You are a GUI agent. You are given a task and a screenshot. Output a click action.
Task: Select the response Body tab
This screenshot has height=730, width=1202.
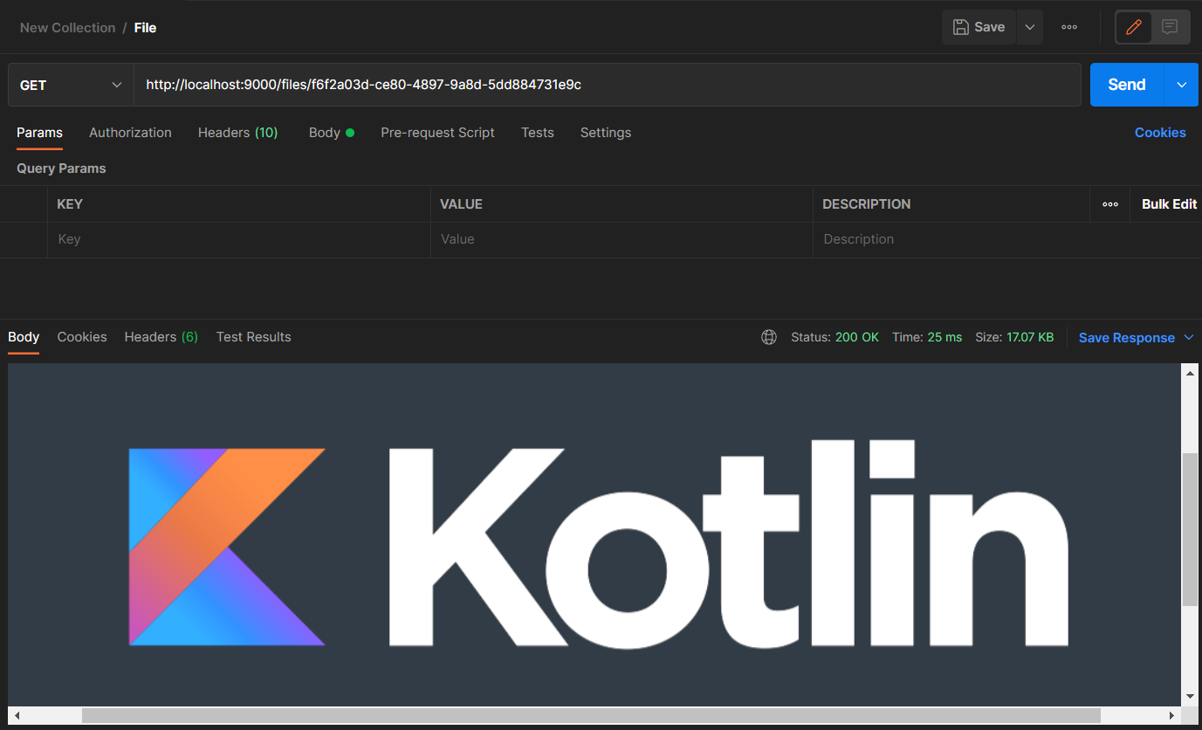click(24, 337)
